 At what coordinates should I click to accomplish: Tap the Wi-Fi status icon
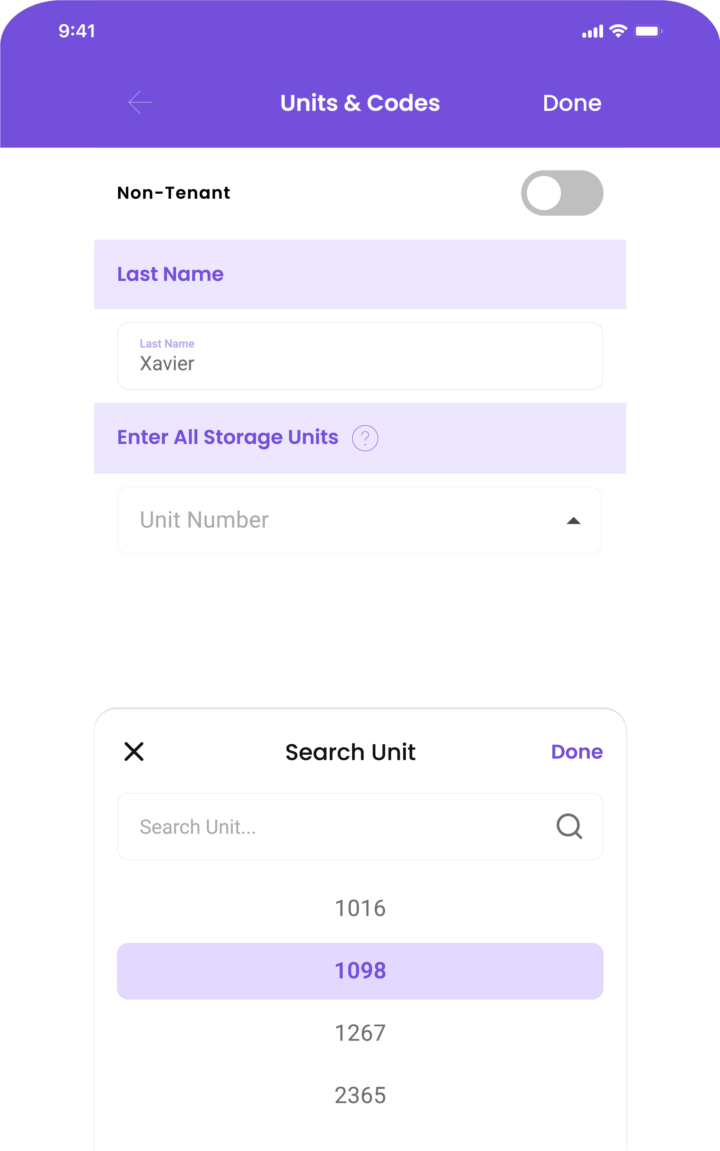(618, 31)
